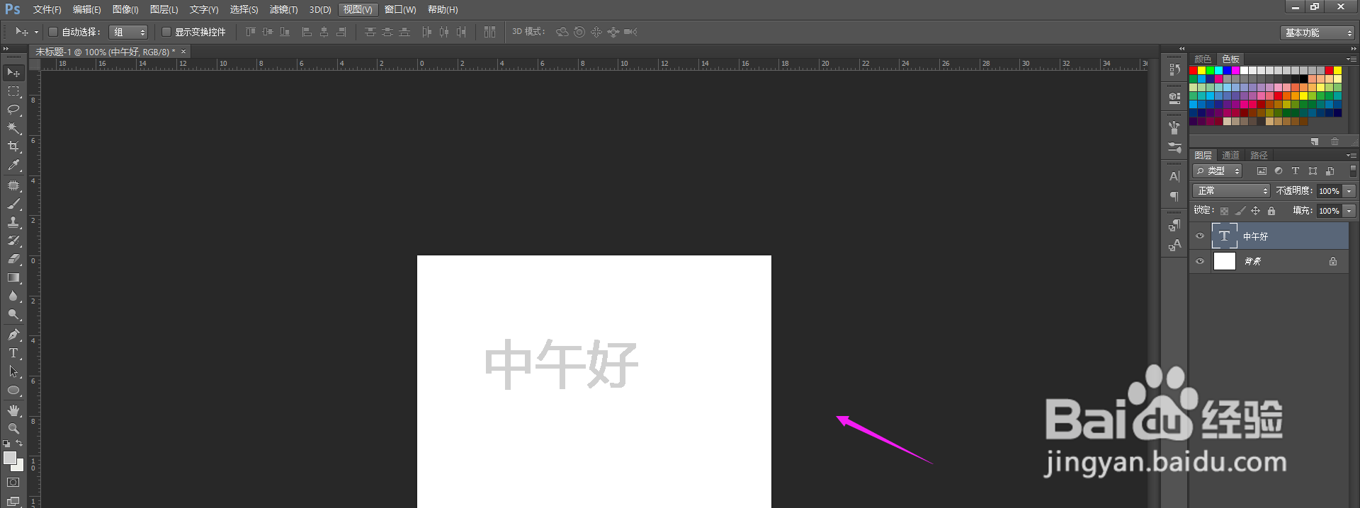Open the 图像(I) menu

pos(125,9)
